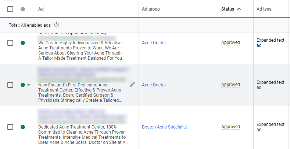The height and width of the screenshot is (149, 290).
Task: Open Acne Doctor link in the first ad row
Action: 154,43
